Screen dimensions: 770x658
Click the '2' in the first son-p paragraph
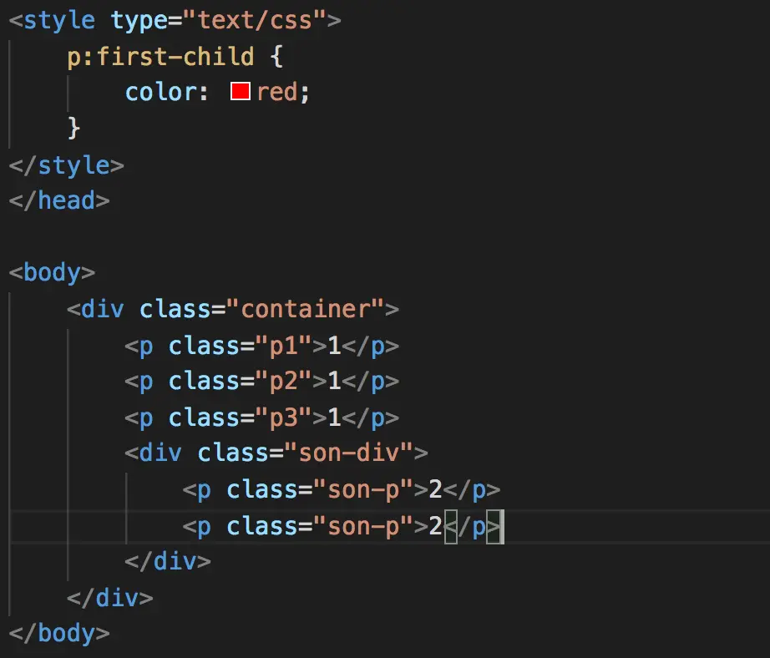pos(435,489)
